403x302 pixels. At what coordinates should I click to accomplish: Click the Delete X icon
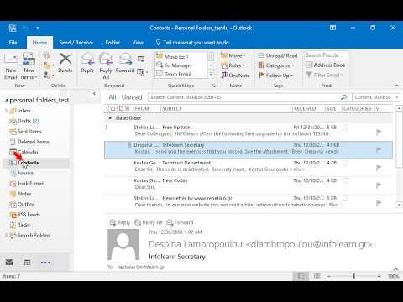pos(65,59)
